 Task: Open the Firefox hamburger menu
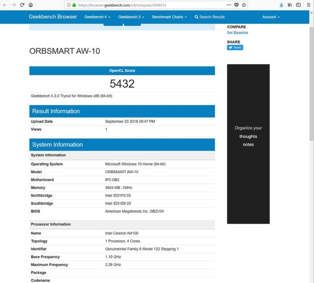pyautogui.click(x=308, y=5)
